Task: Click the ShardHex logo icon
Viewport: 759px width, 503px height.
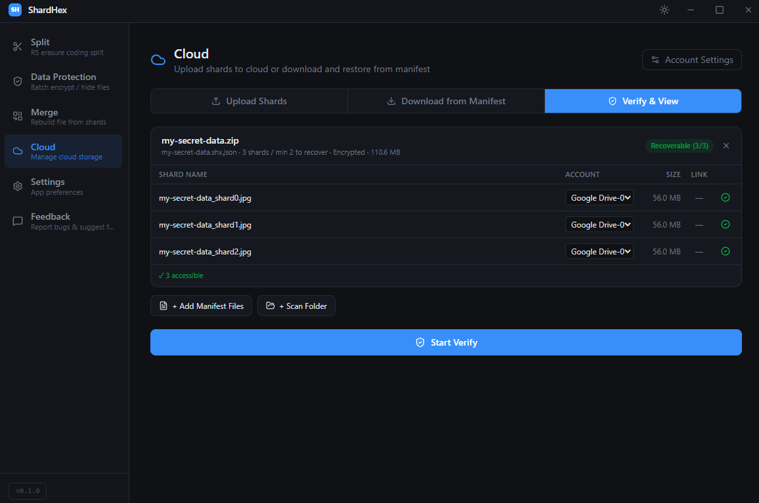Action: tap(15, 10)
